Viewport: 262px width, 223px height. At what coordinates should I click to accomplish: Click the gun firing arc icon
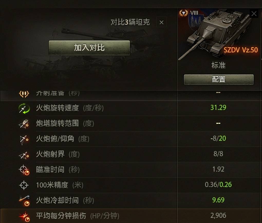pos(24,155)
